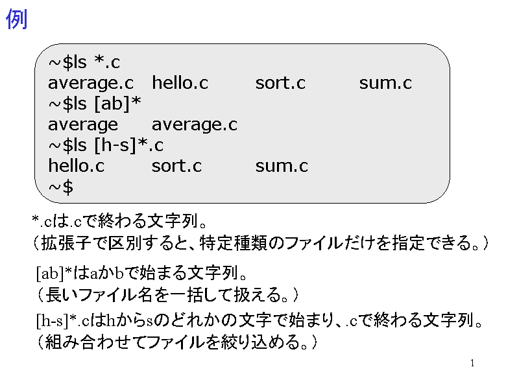
Task: Click the blue 例 heading
Action: 17,19
